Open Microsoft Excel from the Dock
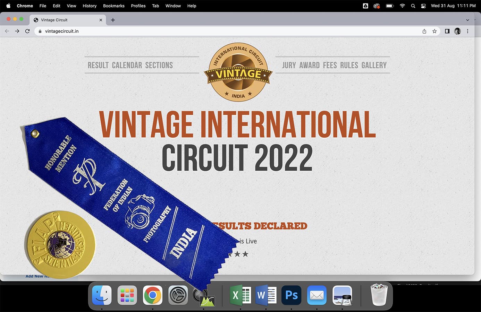Screen dimensions: 481x312 [240, 295]
